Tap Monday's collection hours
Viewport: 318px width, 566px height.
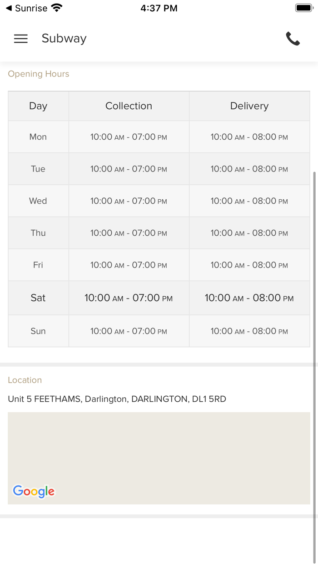pyautogui.click(x=129, y=137)
